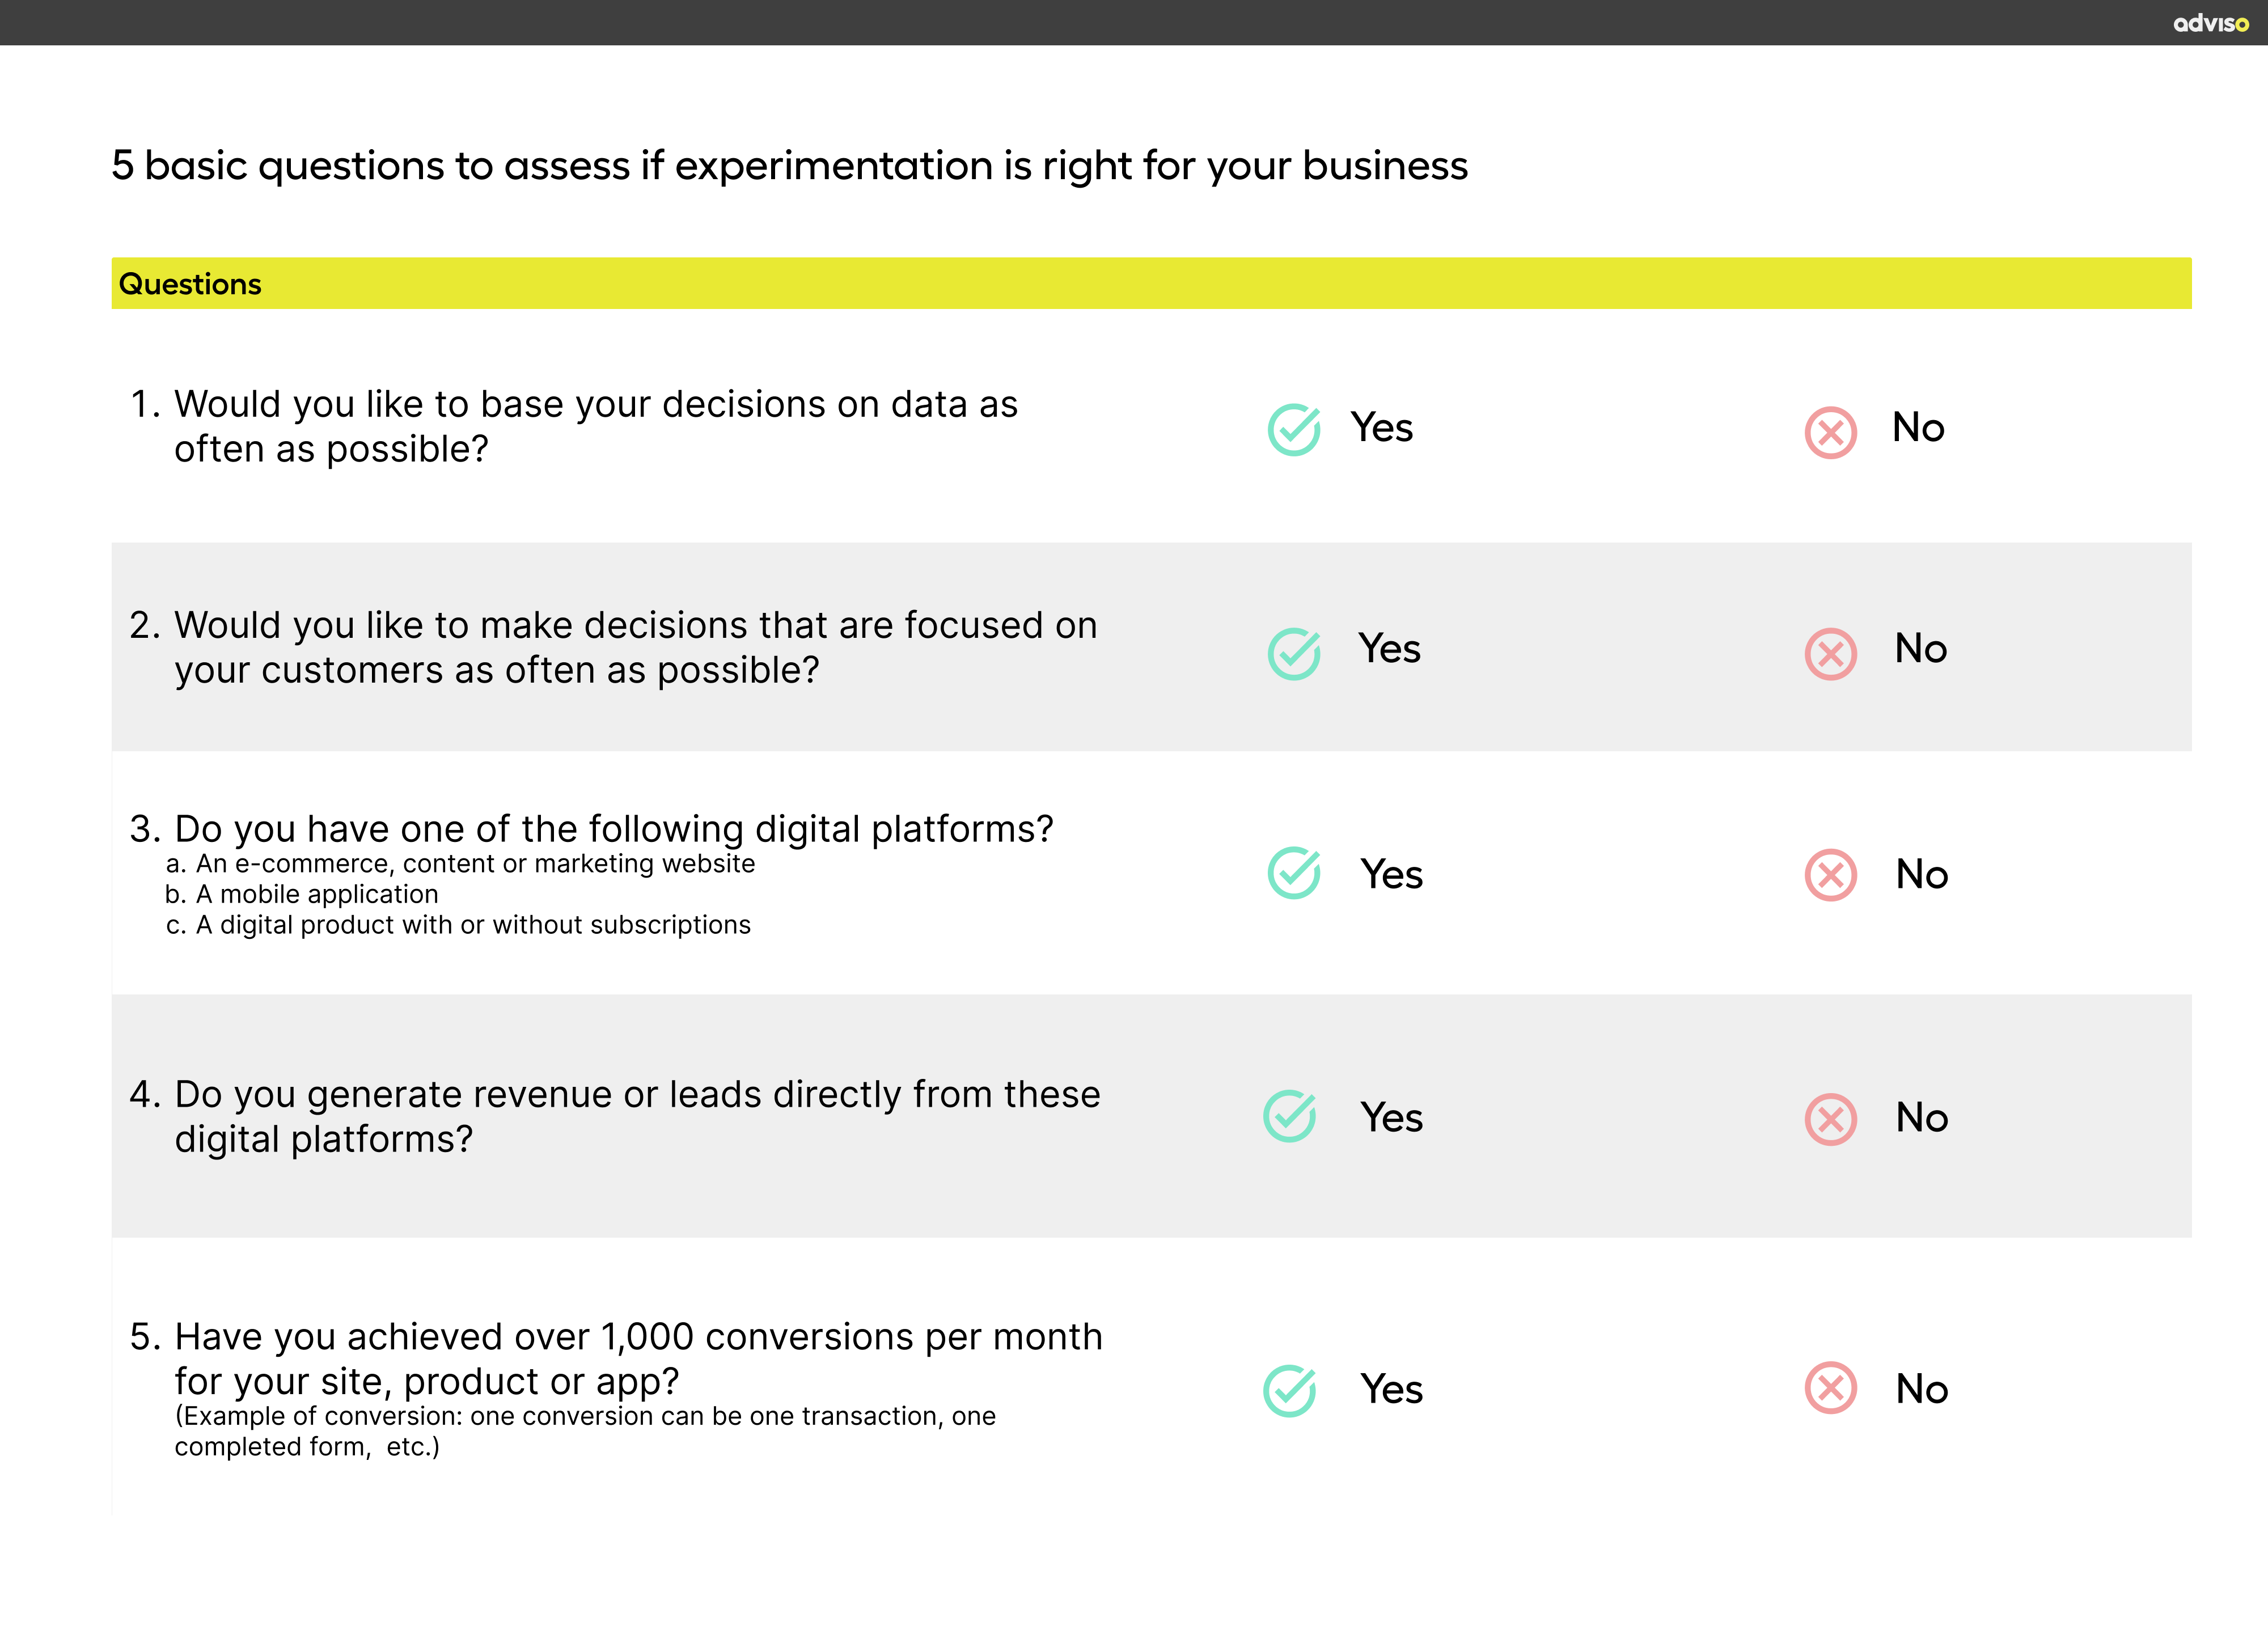The image size is (2268, 1630).
Task: Click the red X icon for question 1
Action: pos(1830,432)
